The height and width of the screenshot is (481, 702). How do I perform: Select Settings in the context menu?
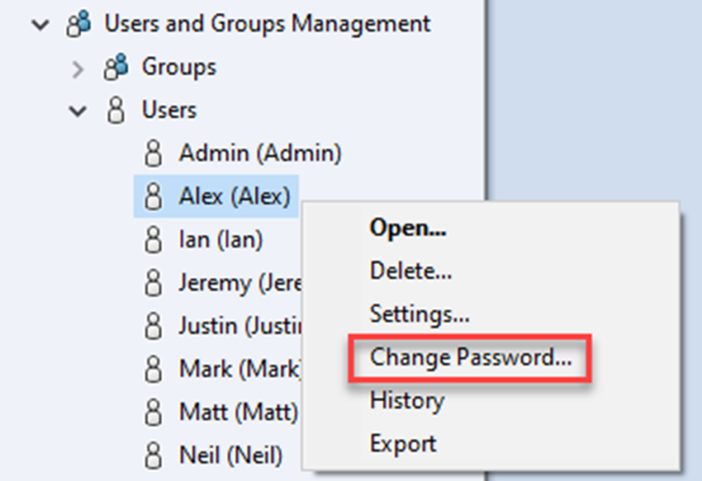pyautogui.click(x=420, y=314)
